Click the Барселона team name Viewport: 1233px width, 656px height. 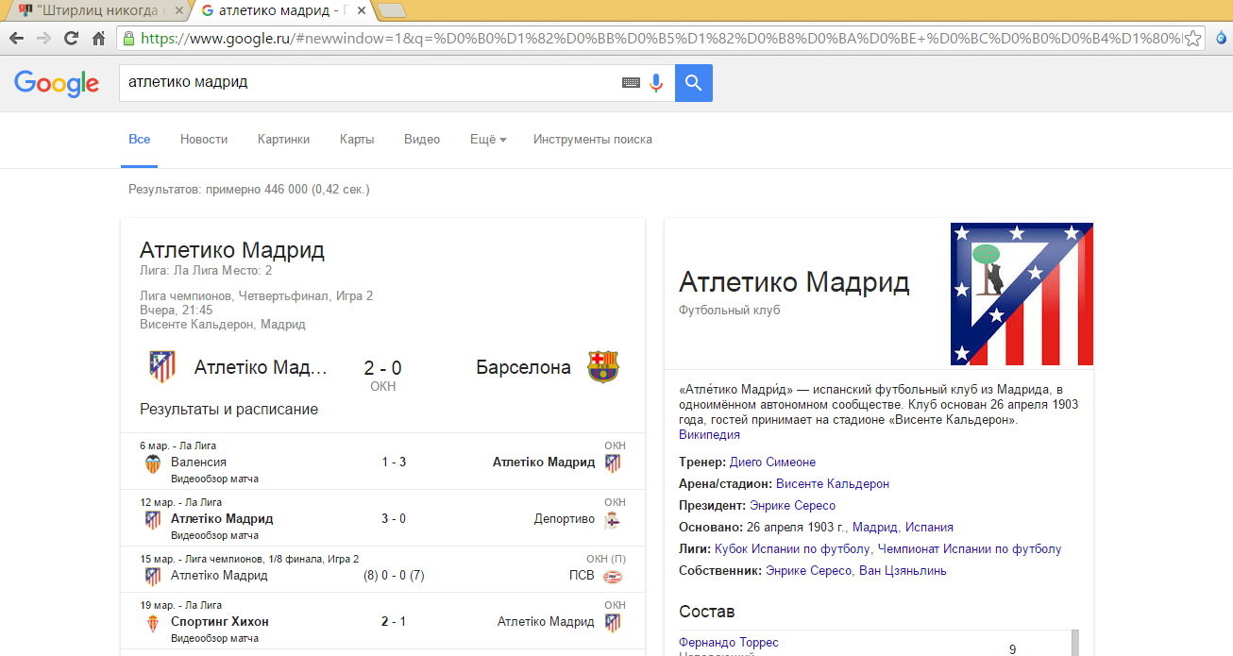[x=524, y=368]
